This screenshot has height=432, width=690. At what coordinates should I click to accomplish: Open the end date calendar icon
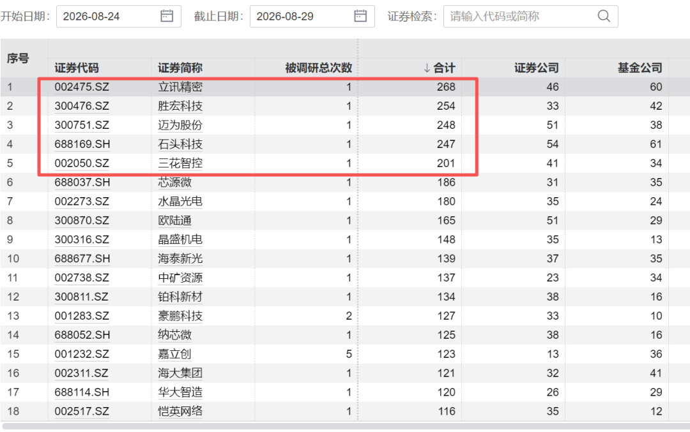360,16
